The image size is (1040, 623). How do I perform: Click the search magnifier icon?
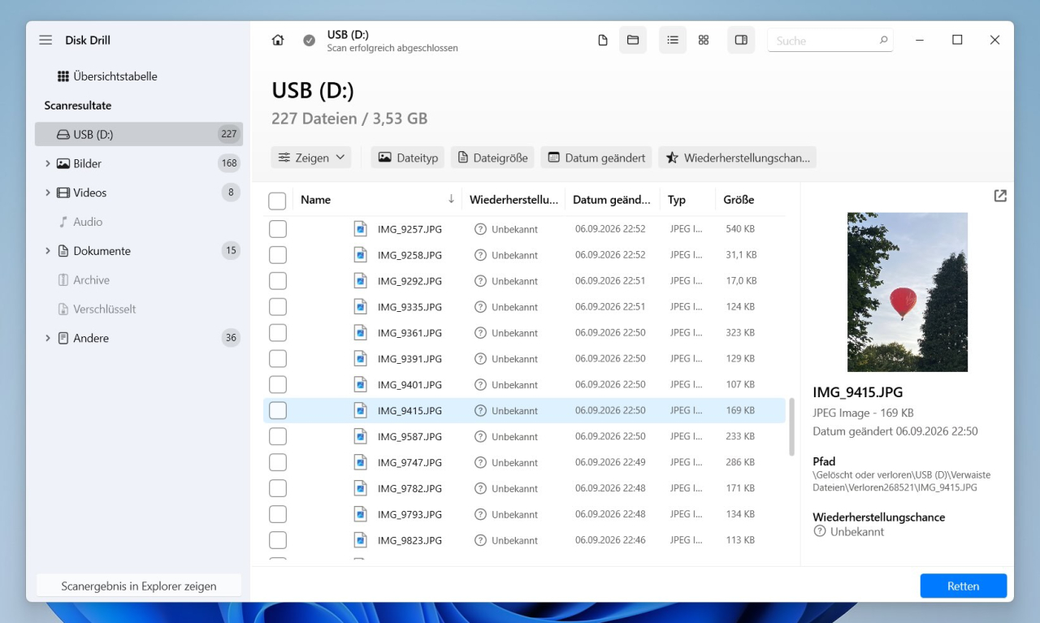[x=883, y=40]
